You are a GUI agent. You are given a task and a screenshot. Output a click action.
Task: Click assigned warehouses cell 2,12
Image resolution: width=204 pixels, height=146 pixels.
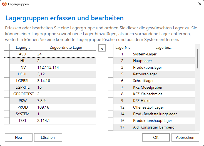66,74
